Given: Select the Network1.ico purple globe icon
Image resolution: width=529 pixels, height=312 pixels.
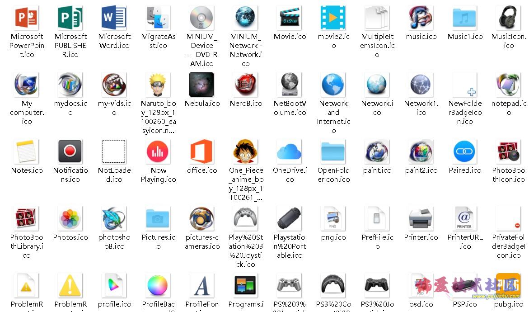Looking at the screenshot, I should (x=421, y=85).
